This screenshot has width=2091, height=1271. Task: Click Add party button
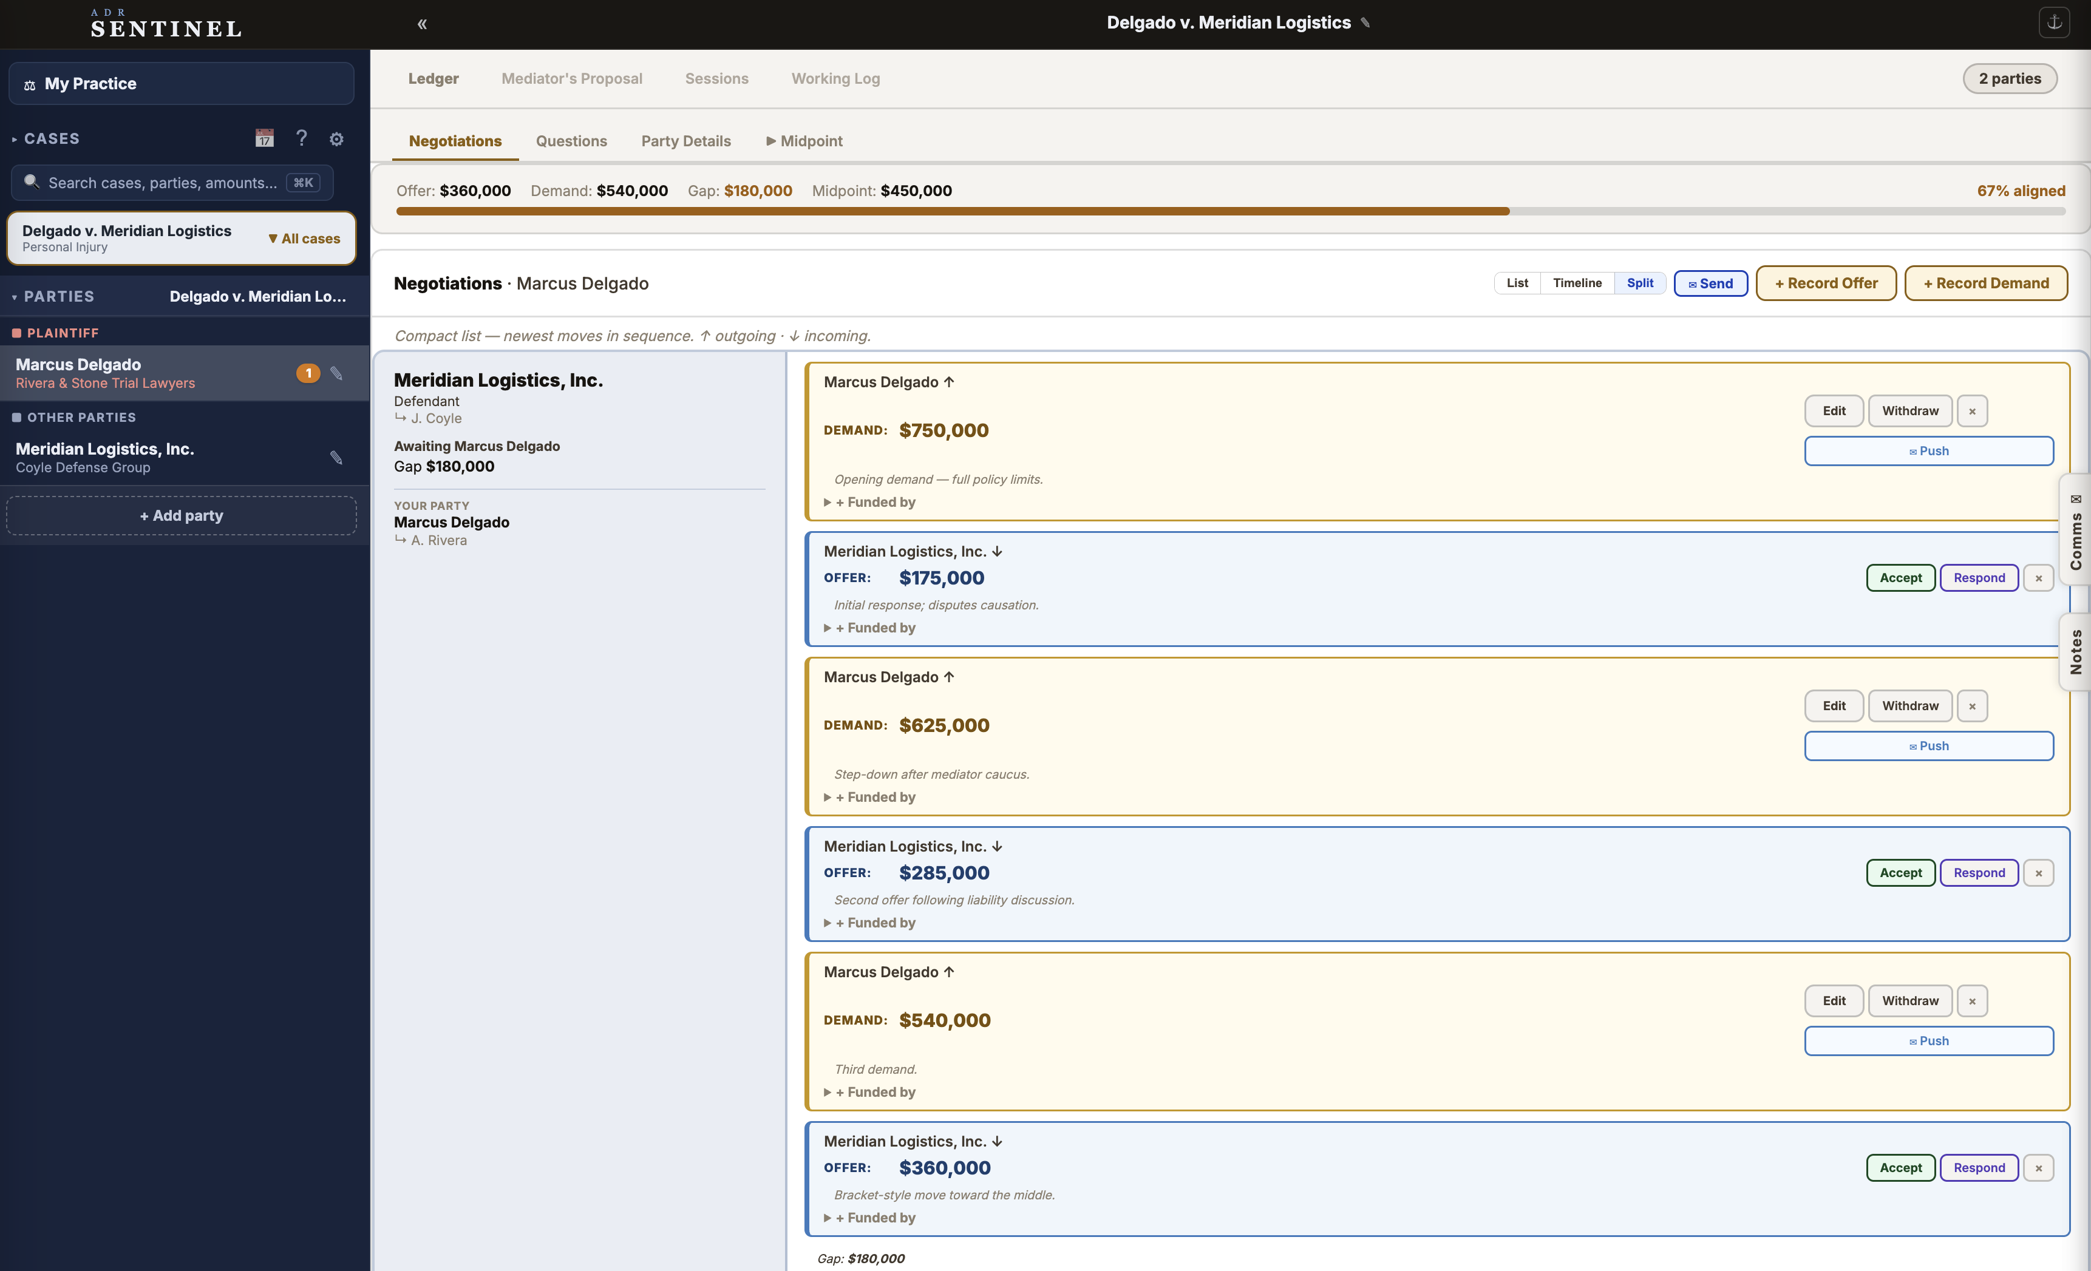click(182, 516)
